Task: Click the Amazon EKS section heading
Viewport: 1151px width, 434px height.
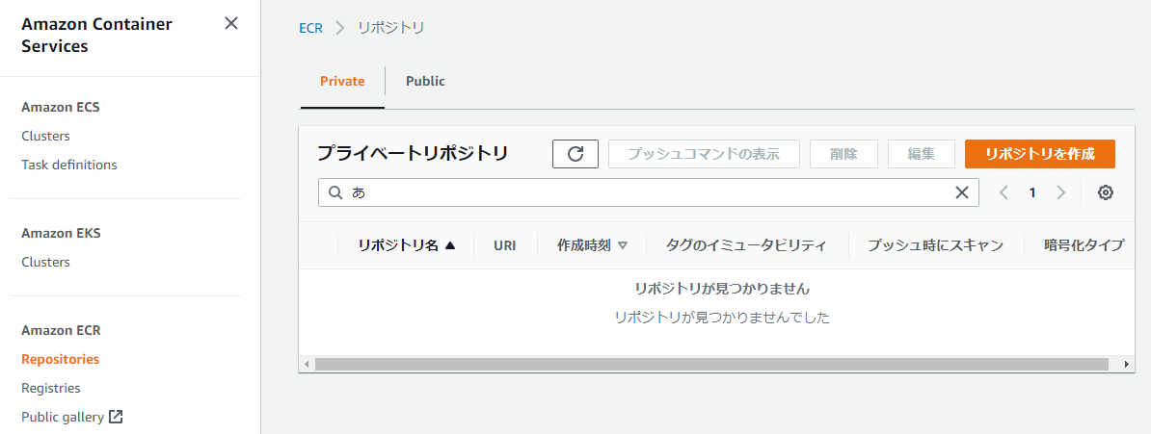Action: (61, 233)
